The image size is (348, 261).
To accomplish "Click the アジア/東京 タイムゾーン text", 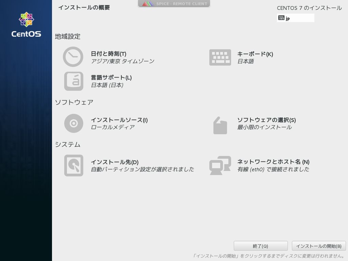I will (x=122, y=61).
